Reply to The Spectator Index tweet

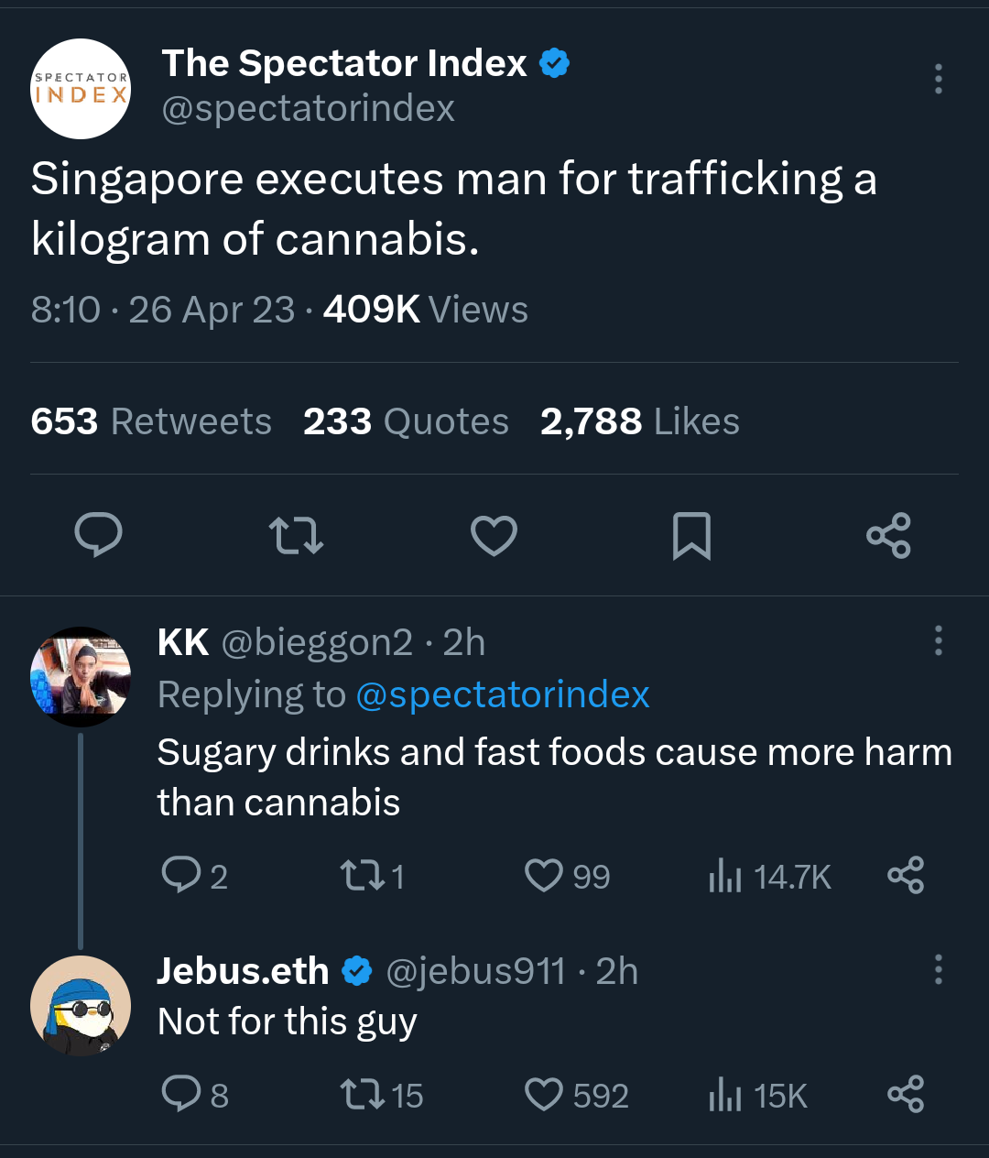tap(98, 535)
